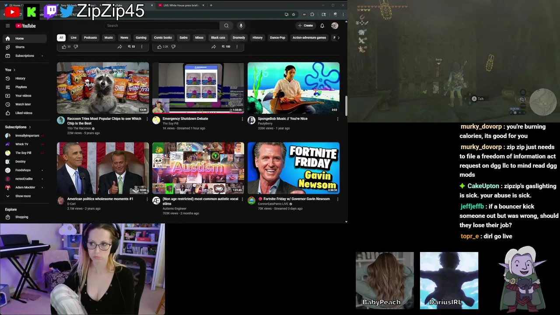Select the Black cats category chip
The width and height of the screenshot is (560, 315).
(x=218, y=38)
